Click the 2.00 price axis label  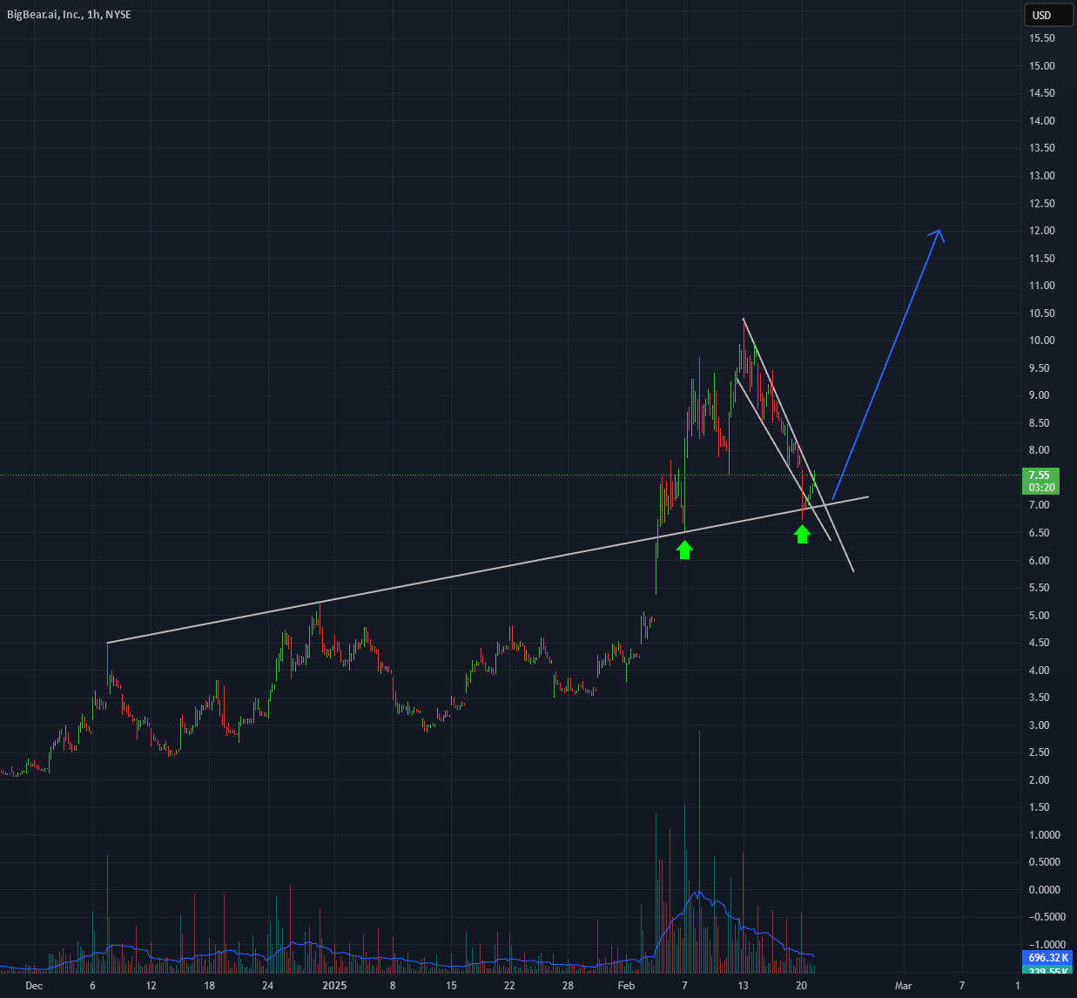pyautogui.click(x=1039, y=780)
